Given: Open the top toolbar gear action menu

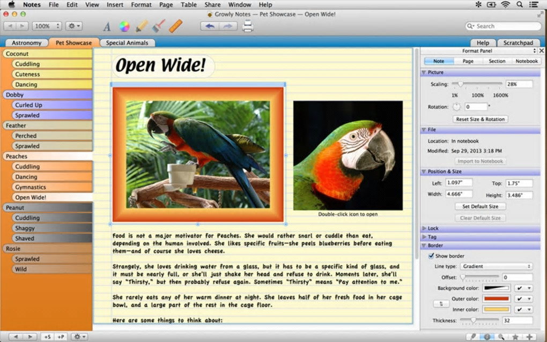Looking at the screenshot, I should pyautogui.click(x=74, y=26).
